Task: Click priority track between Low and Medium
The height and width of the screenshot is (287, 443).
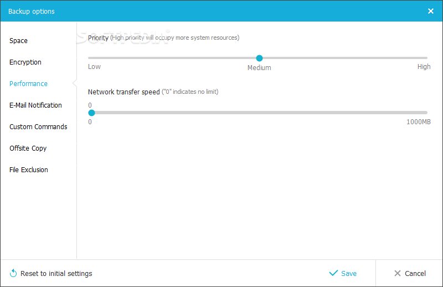Action: click(174, 58)
